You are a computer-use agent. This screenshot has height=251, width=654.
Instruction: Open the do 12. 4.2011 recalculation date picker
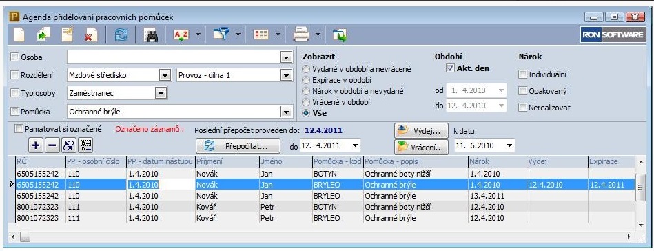356,145
